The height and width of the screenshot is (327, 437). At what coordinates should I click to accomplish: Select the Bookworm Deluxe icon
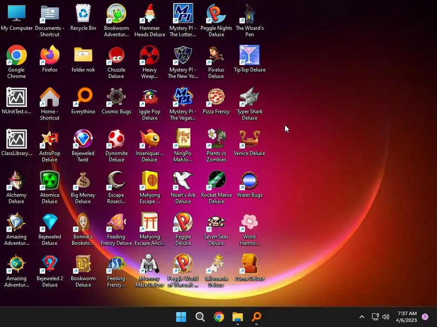point(83,264)
